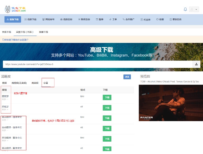Click the 下载 column header
The width and height of the screenshot is (203, 154).
105,90
